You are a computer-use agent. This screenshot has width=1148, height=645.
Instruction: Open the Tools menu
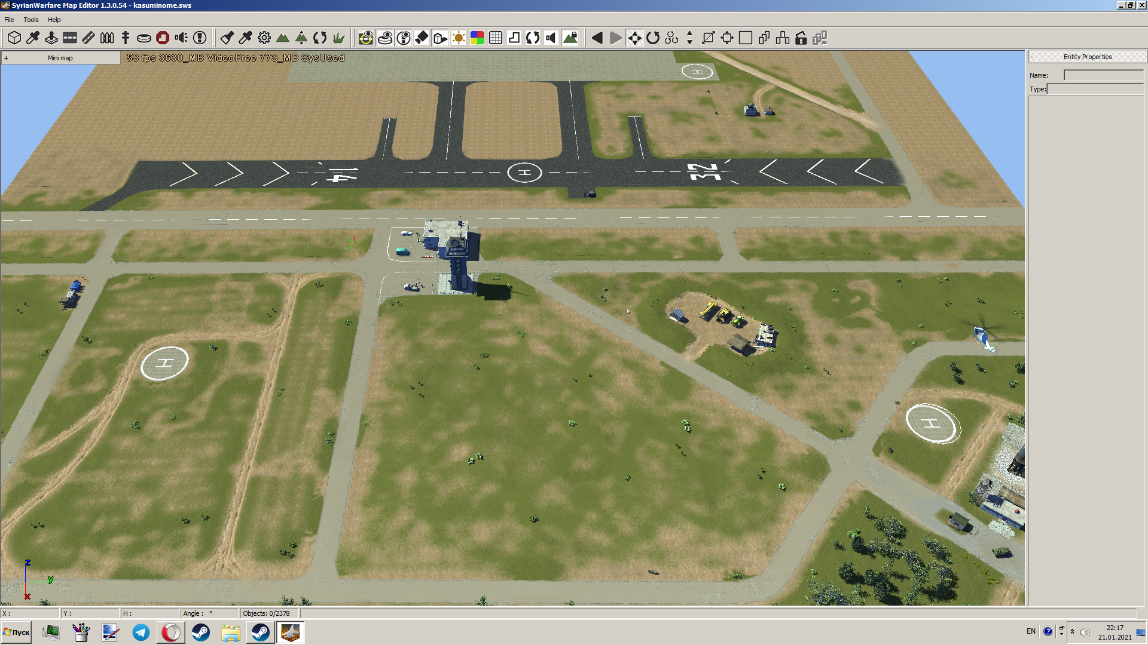[x=31, y=20]
